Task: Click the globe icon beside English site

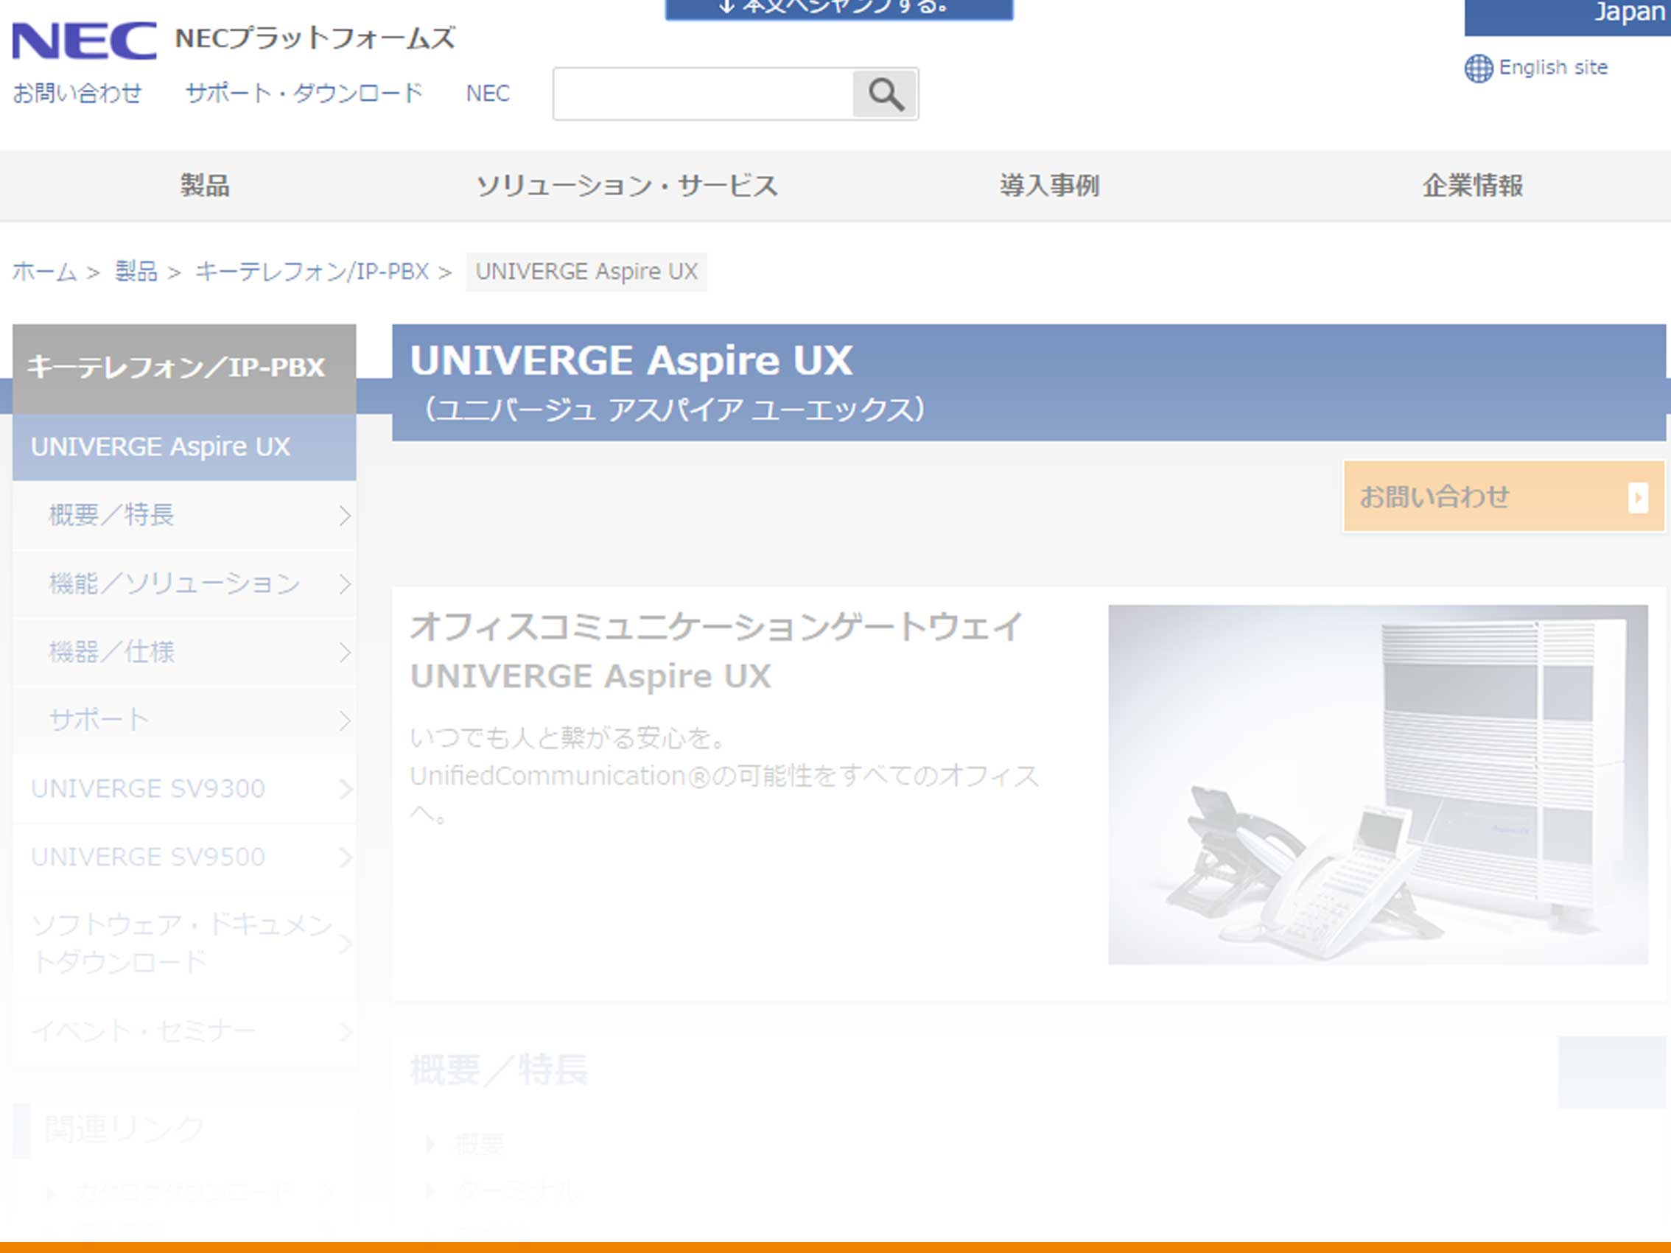Action: click(1479, 68)
